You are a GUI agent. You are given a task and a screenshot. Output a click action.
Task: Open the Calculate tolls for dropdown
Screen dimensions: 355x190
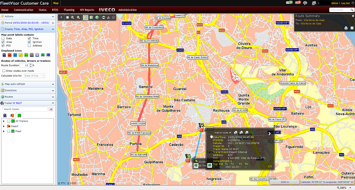pyautogui.click(x=34, y=76)
